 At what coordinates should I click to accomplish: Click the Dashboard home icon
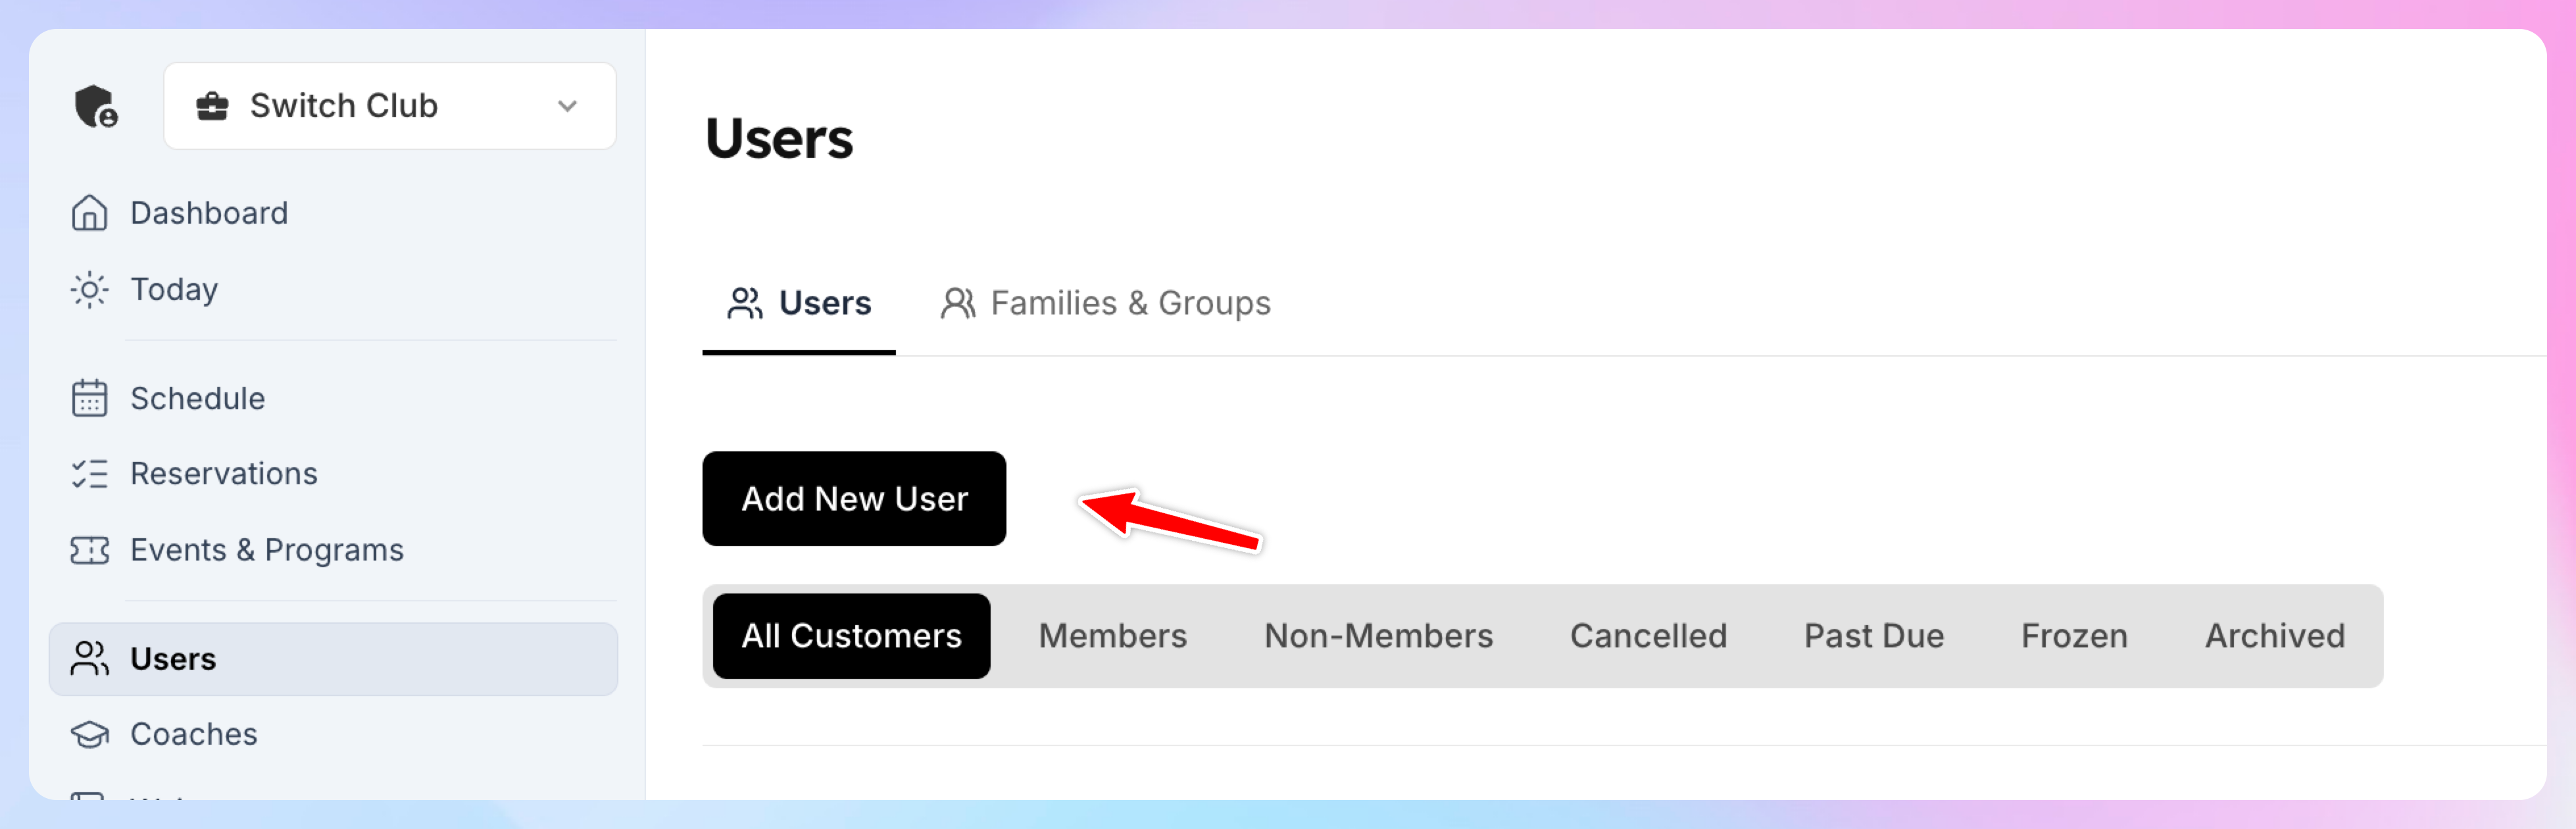89,213
